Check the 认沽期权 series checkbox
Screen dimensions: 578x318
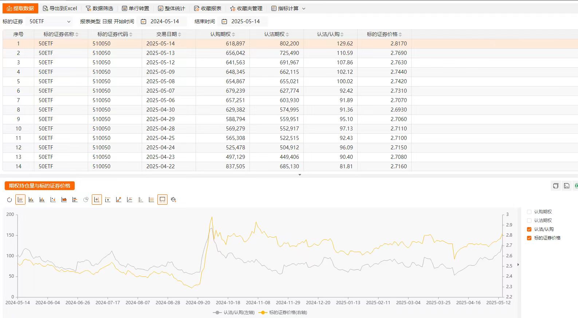click(529, 221)
